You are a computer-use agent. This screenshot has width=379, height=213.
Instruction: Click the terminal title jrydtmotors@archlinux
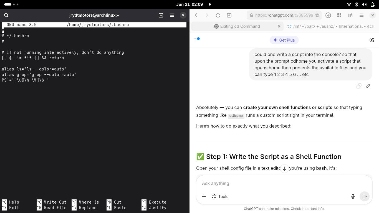pyautogui.click(x=94, y=15)
